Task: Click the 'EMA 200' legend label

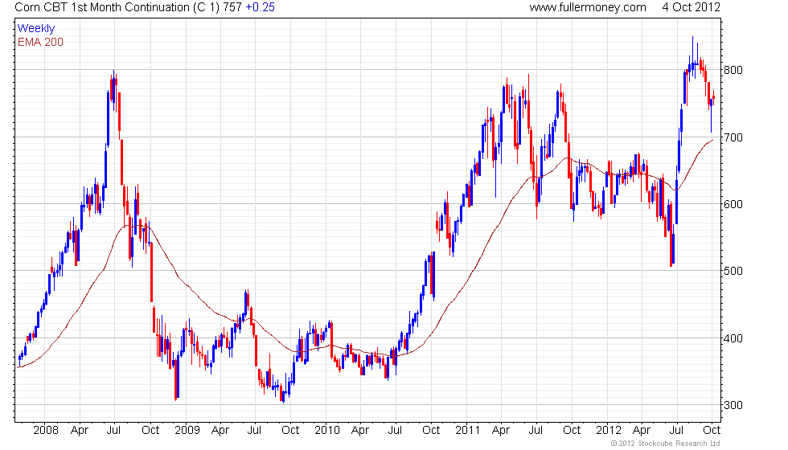Action: click(x=40, y=42)
